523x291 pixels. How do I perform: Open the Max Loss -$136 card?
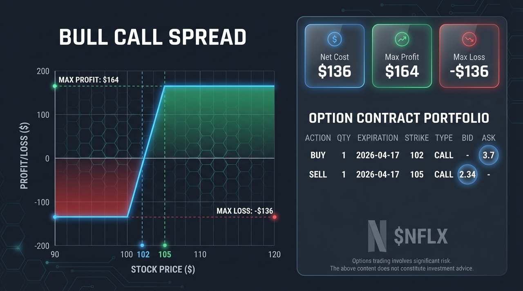pyautogui.click(x=469, y=56)
